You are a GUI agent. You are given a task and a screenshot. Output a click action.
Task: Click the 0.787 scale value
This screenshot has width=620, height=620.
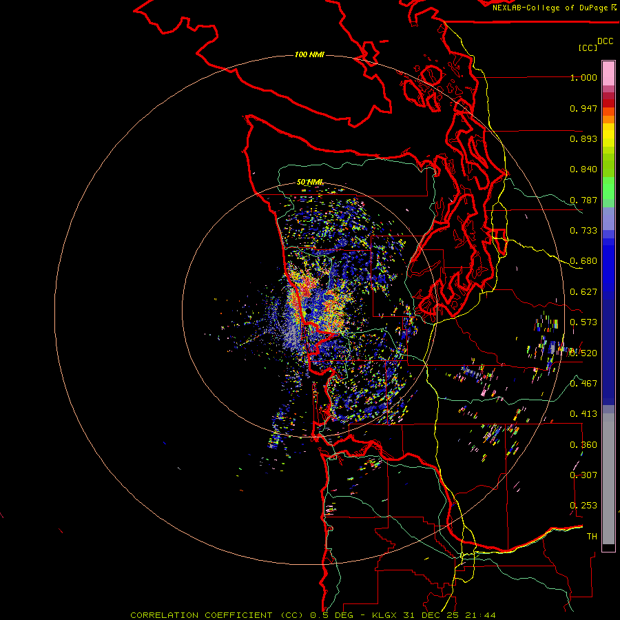click(583, 200)
